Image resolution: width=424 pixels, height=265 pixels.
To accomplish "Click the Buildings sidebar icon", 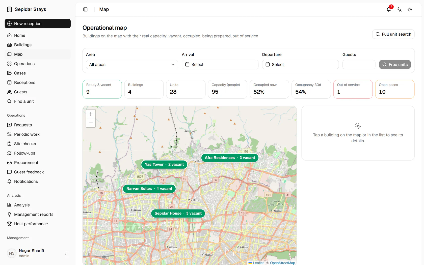I will click(x=9, y=45).
